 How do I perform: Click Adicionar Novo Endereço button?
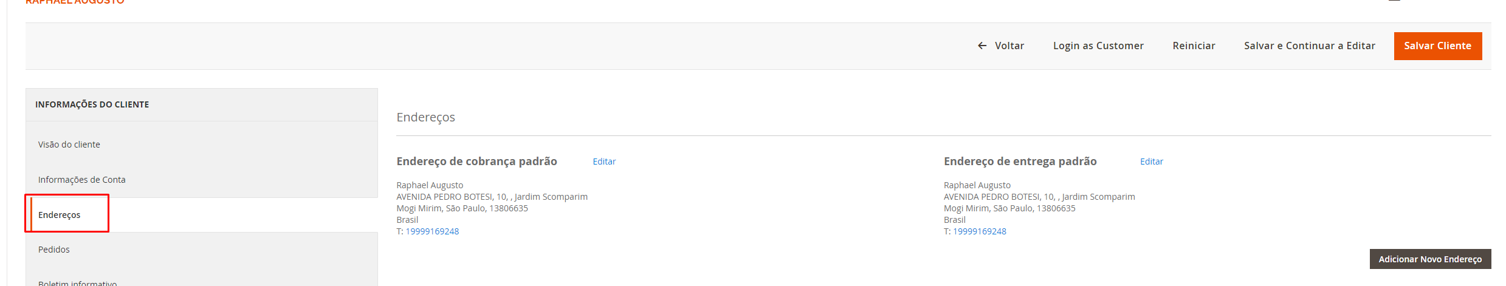point(1429,259)
